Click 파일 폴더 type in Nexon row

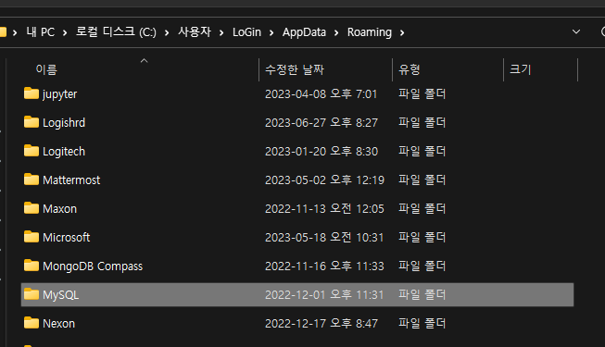(x=422, y=324)
